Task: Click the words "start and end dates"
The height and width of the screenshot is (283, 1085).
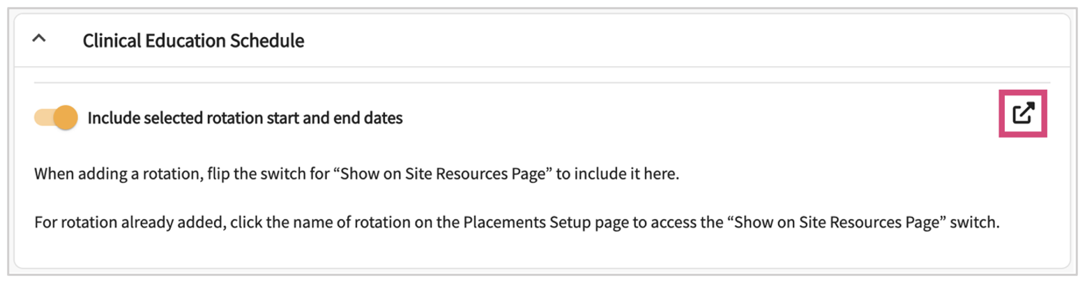Action: pyautogui.click(x=338, y=118)
